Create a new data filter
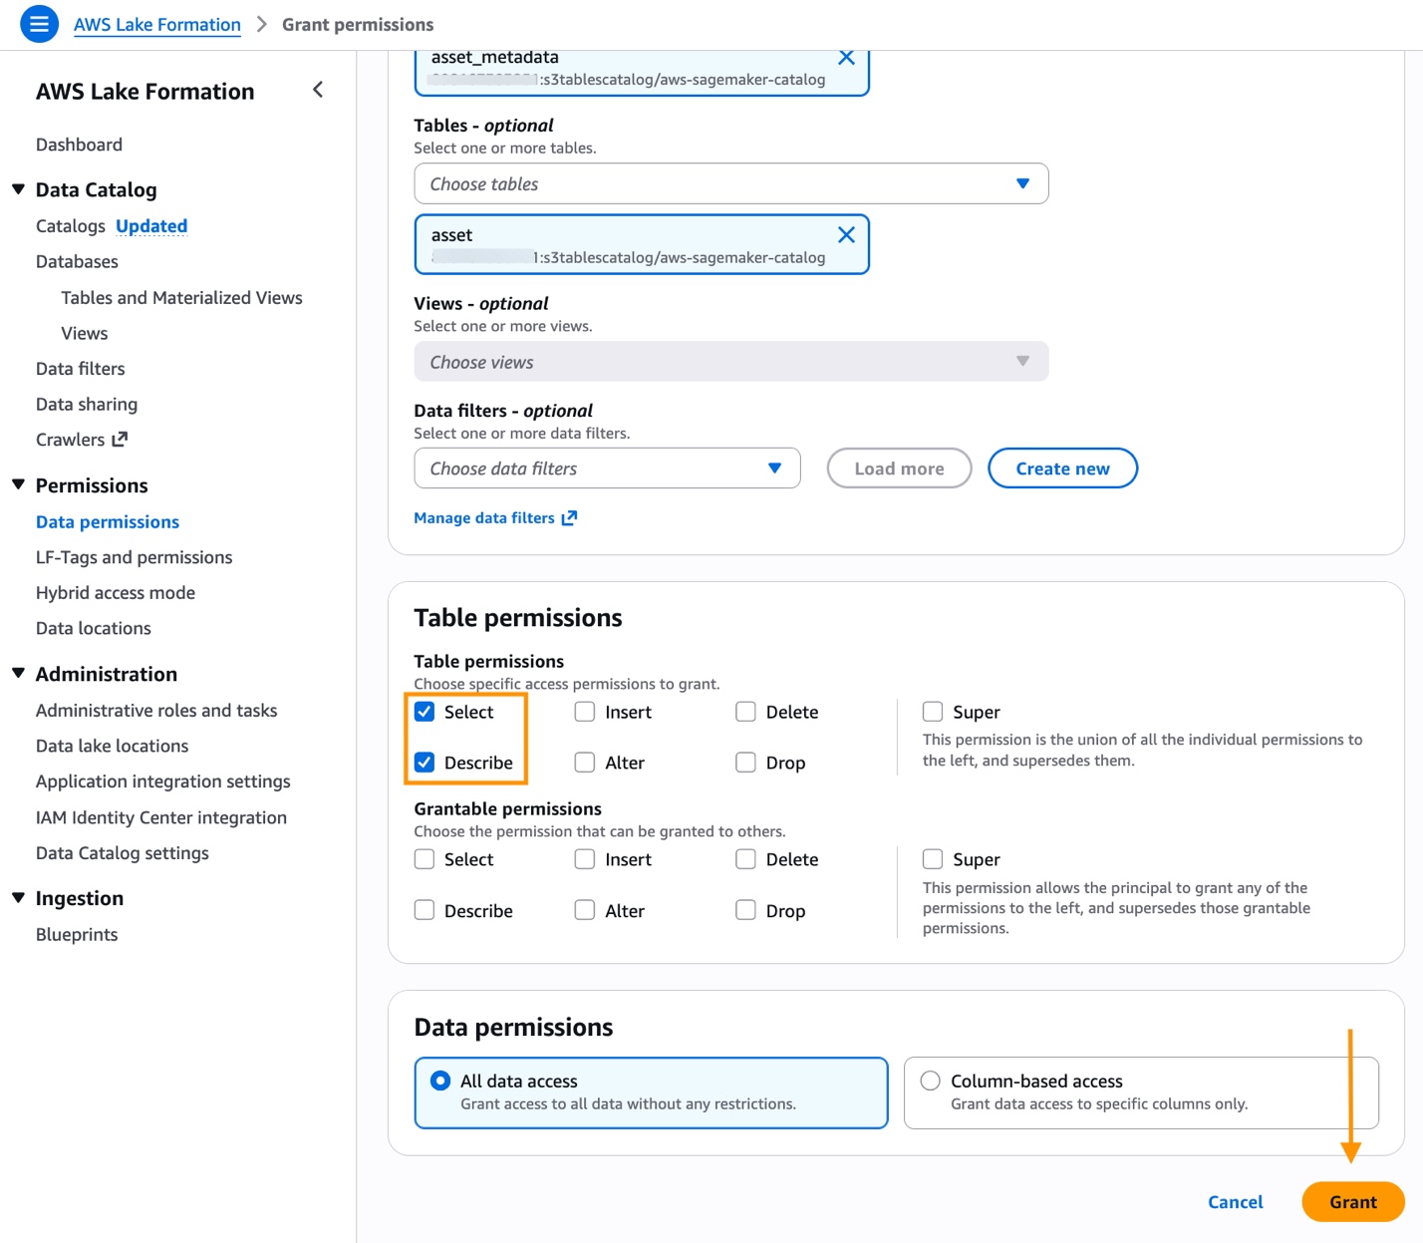 1062,467
